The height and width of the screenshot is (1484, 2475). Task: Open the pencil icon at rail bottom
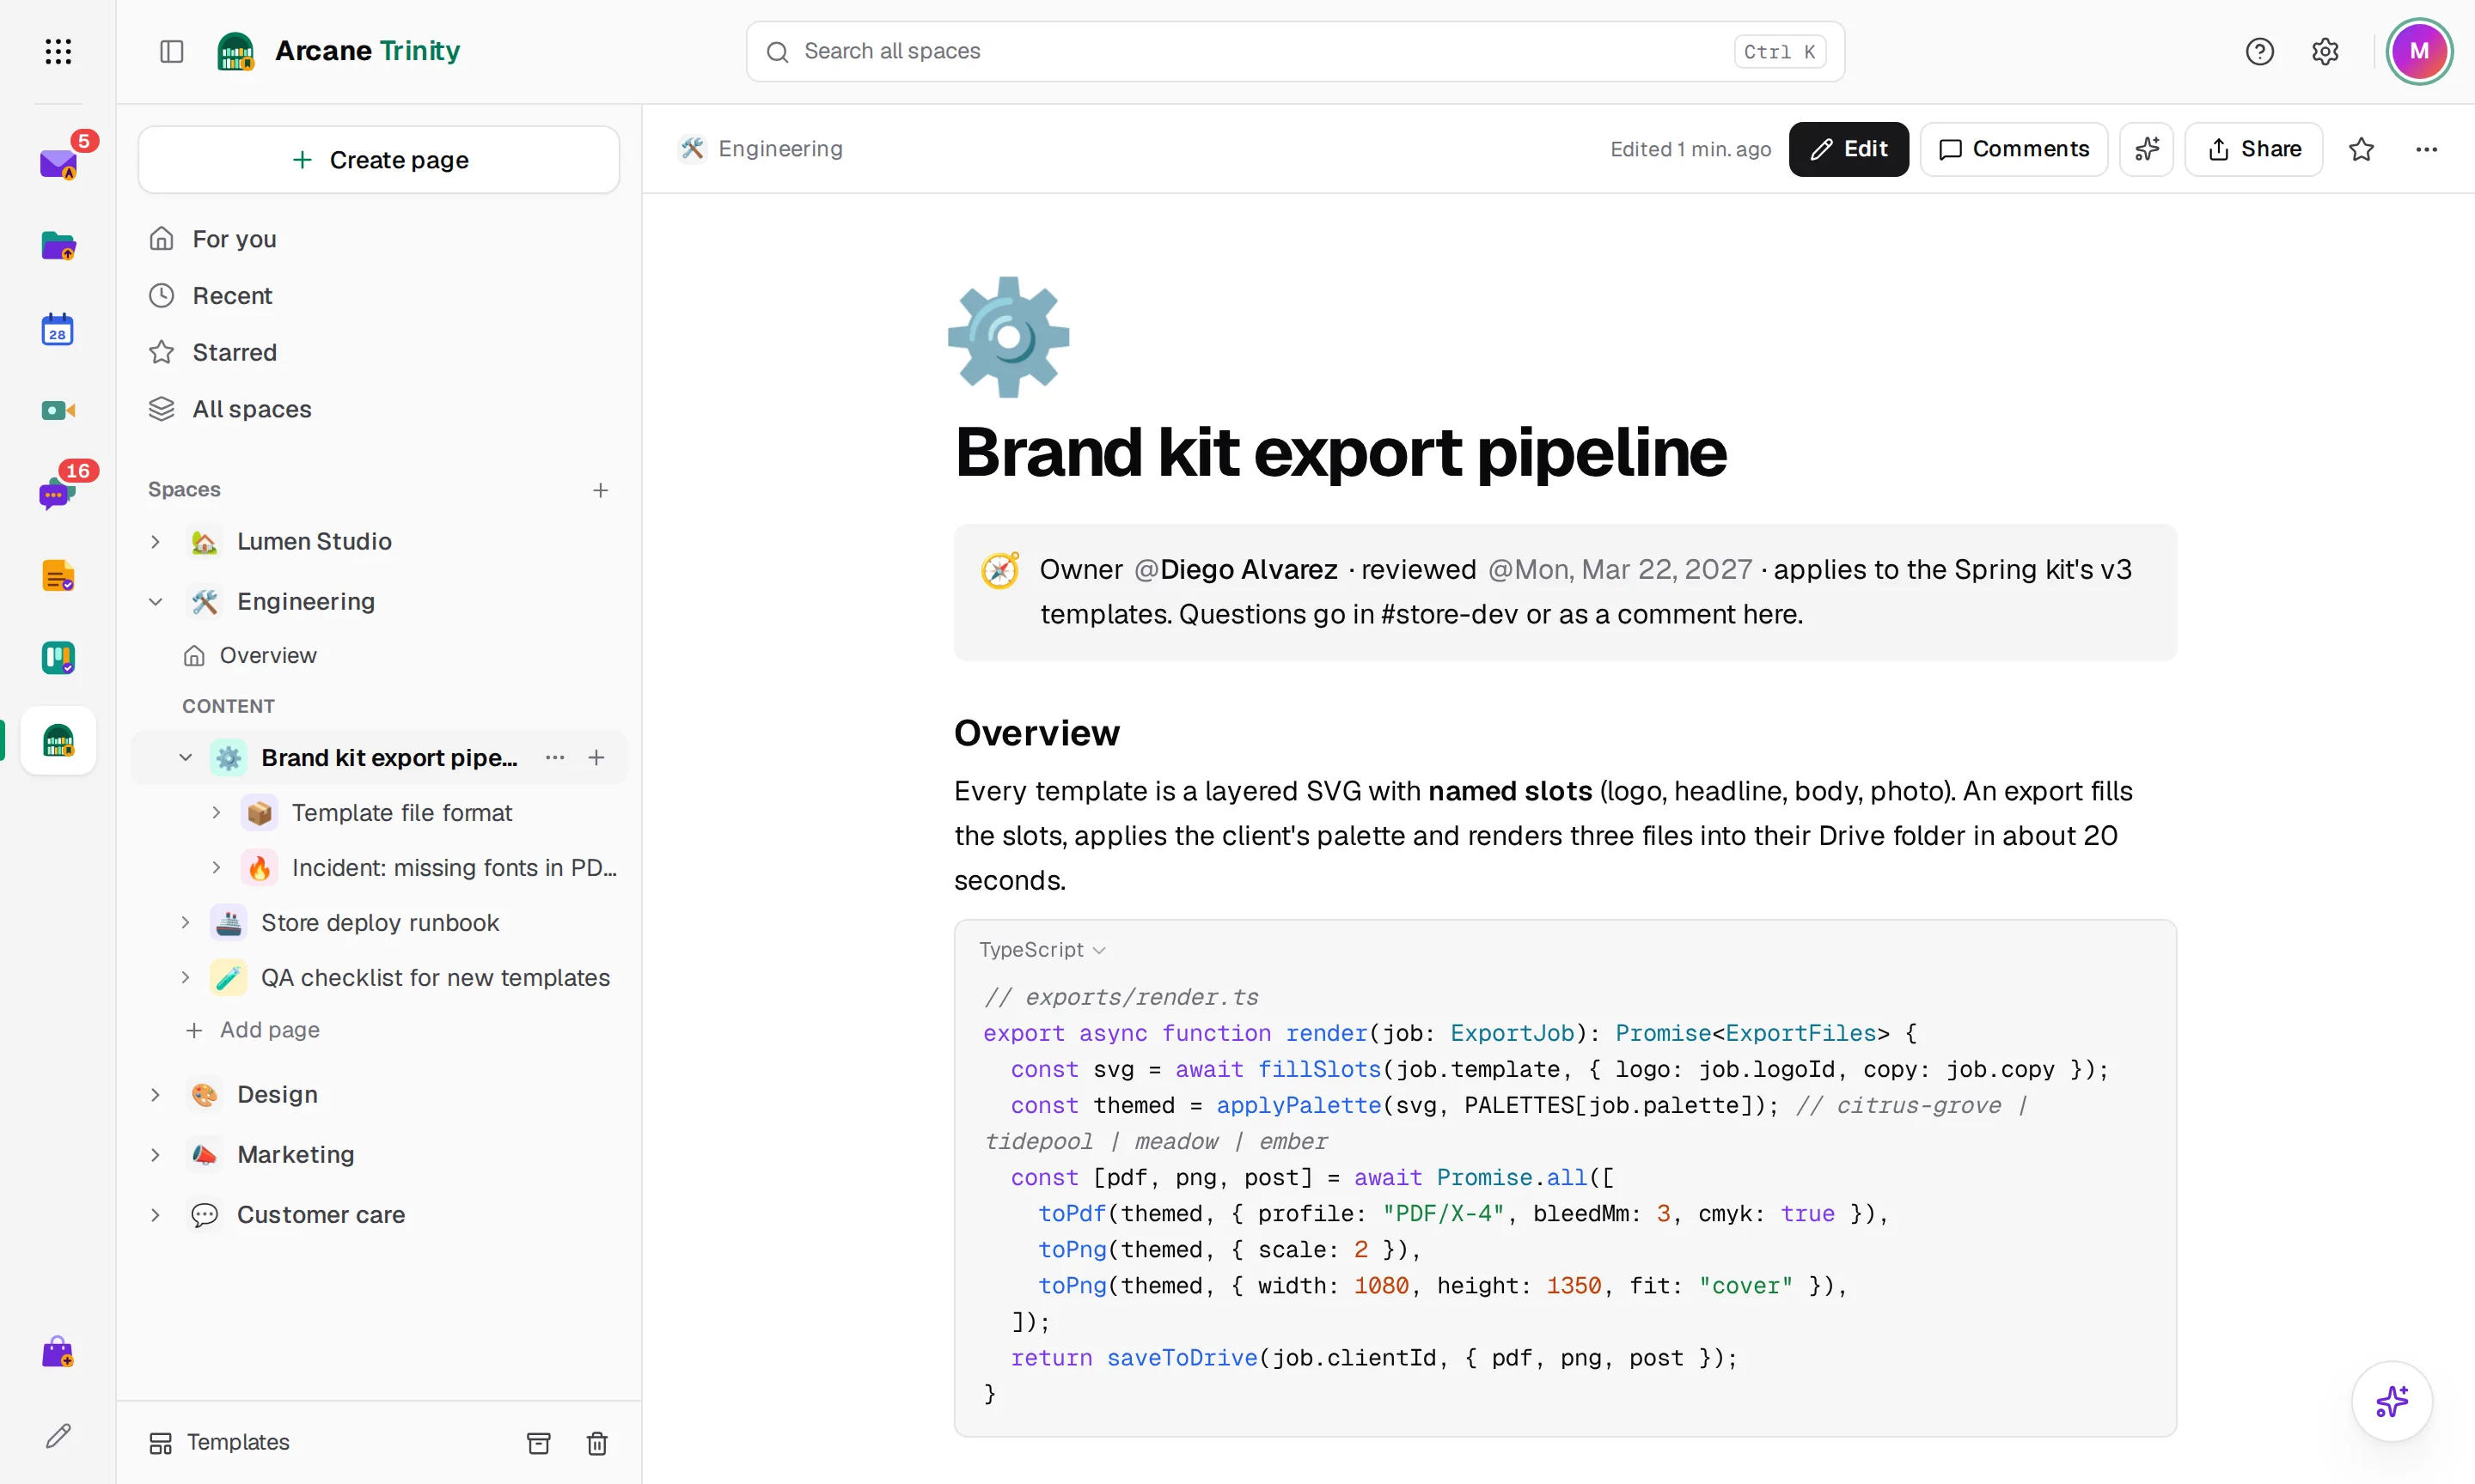[58, 1436]
